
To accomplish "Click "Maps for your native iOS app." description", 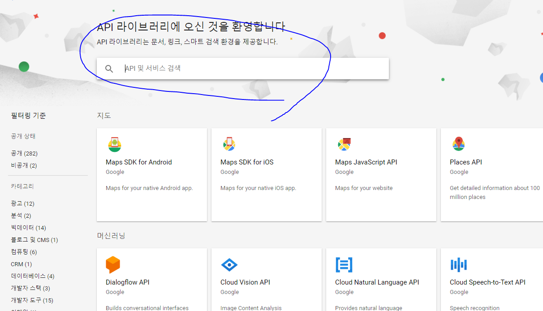I will coord(258,188).
